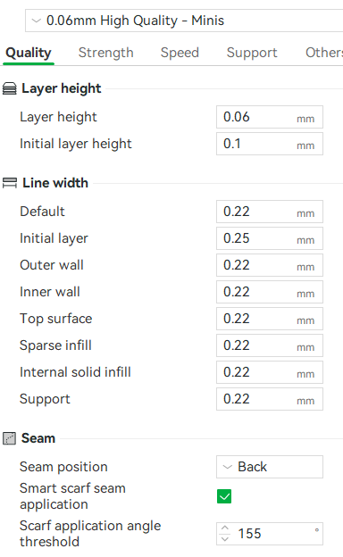Go to the Support tab

click(252, 53)
